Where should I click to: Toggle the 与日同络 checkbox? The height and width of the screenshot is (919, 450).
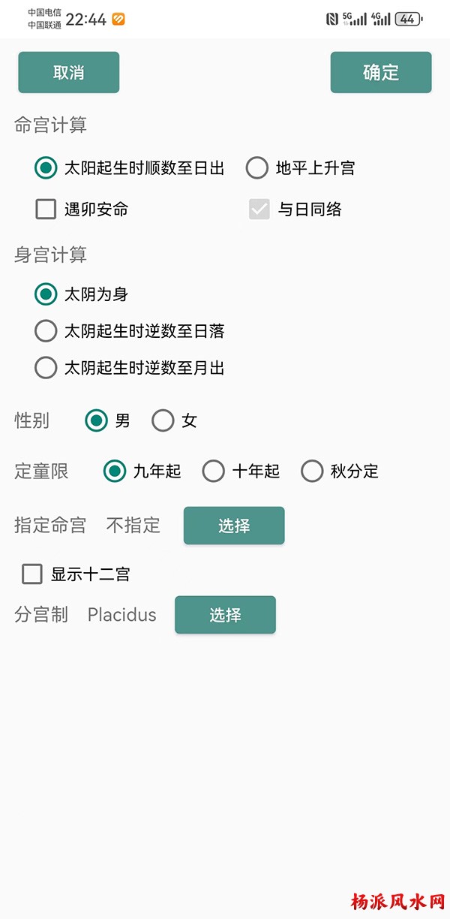[x=259, y=209]
